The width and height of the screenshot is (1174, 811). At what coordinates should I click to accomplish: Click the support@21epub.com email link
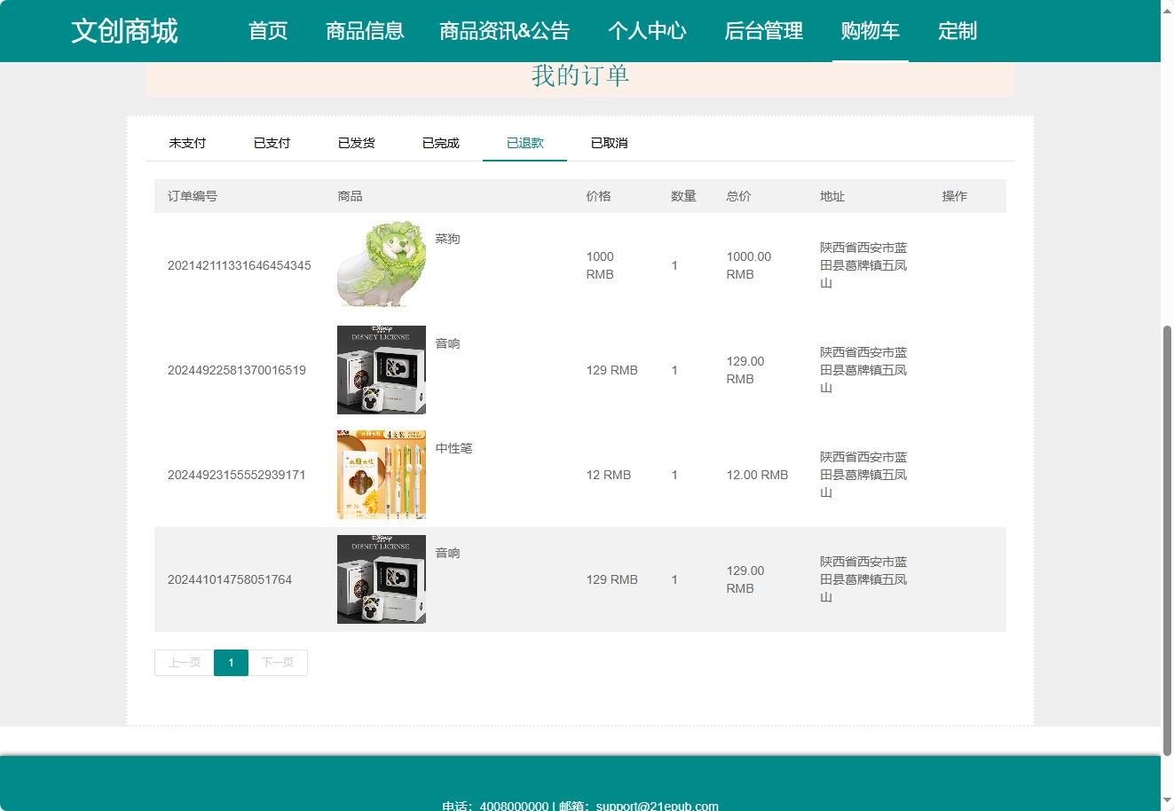coord(656,806)
